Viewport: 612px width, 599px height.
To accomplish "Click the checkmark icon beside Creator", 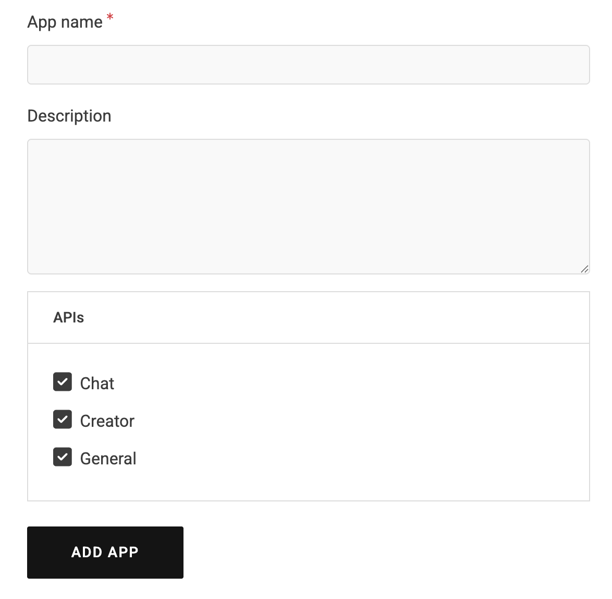I will 63,420.
